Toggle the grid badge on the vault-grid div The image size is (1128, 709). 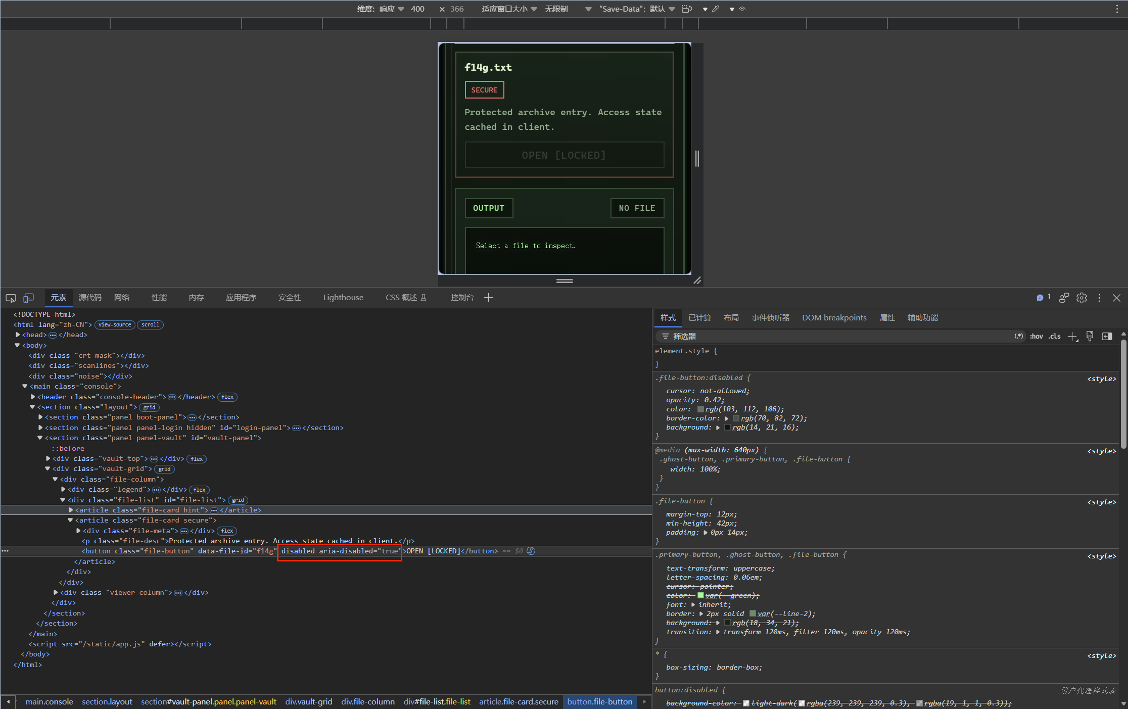point(165,469)
